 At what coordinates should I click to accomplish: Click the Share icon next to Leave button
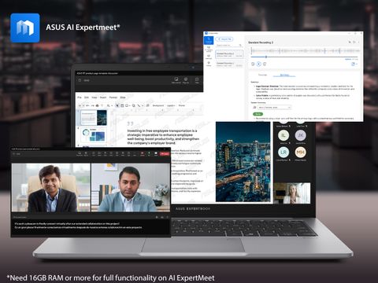156,154
